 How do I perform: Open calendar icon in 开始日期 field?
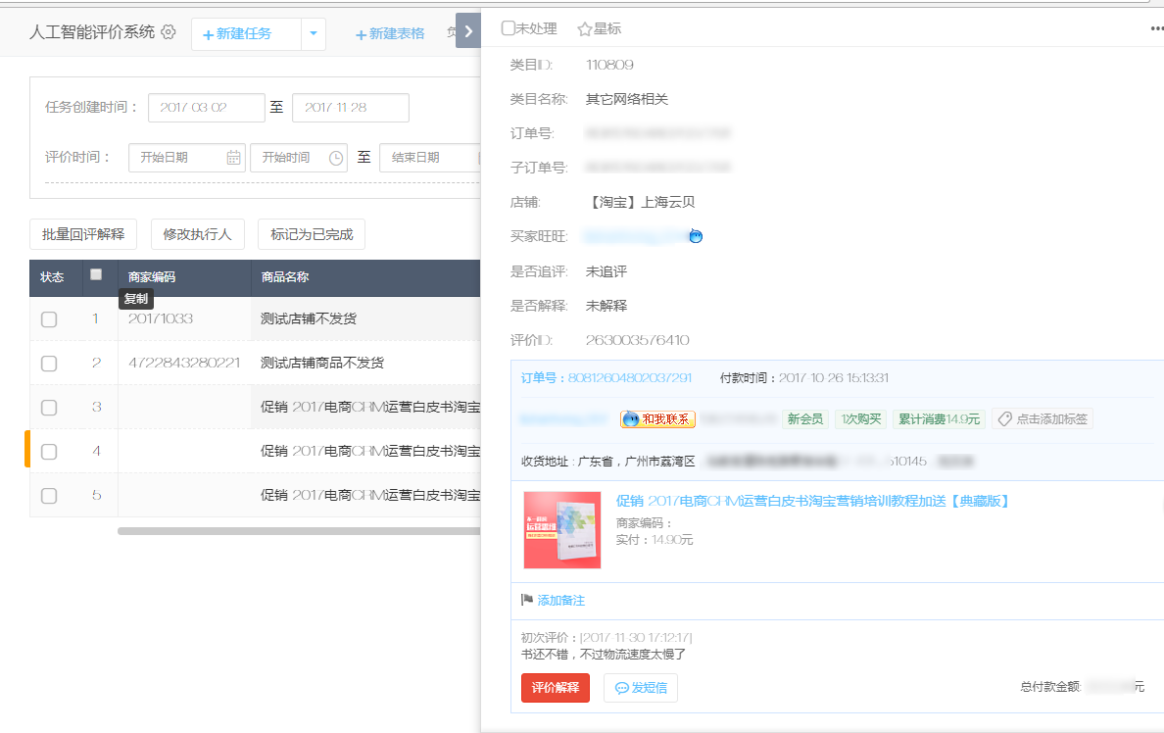[x=233, y=158]
